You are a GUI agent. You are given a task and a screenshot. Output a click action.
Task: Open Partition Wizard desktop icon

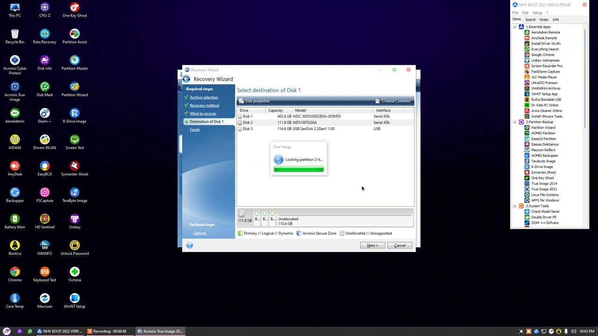point(75,90)
